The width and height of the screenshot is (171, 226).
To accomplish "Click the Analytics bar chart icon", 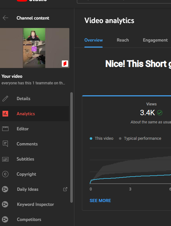I will [x=5, y=114].
